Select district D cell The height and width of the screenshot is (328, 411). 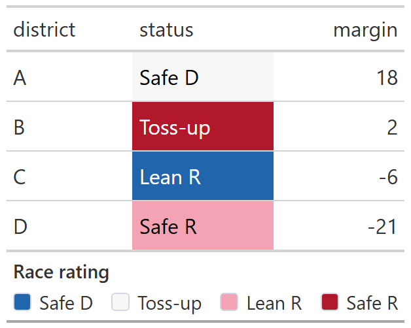tap(20, 226)
